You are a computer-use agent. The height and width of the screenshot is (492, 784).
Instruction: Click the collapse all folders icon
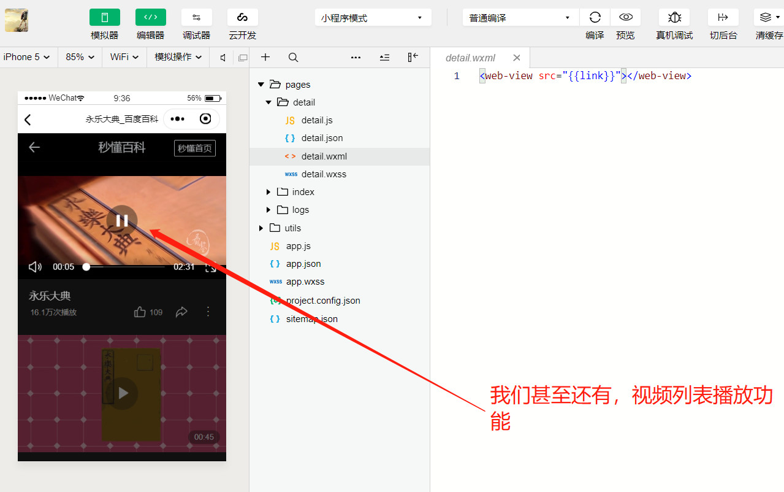(384, 58)
